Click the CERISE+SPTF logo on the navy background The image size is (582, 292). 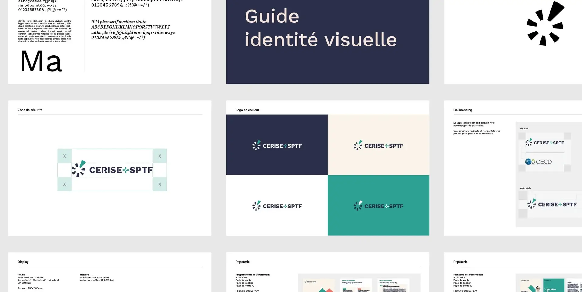(x=277, y=145)
